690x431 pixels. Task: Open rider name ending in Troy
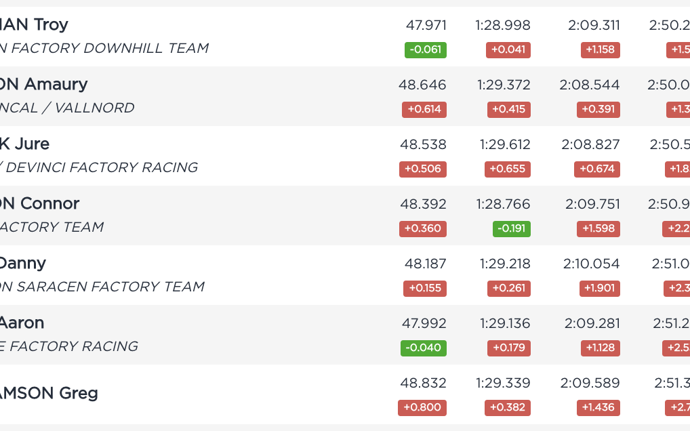(34, 24)
